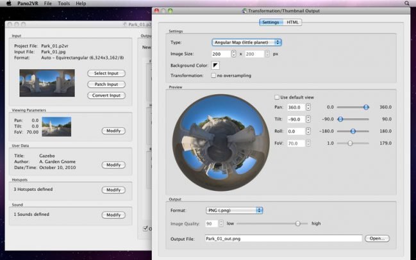Viewport: 416px width, 260px height.
Task: Click the Tilt slider
Action: coord(353,119)
